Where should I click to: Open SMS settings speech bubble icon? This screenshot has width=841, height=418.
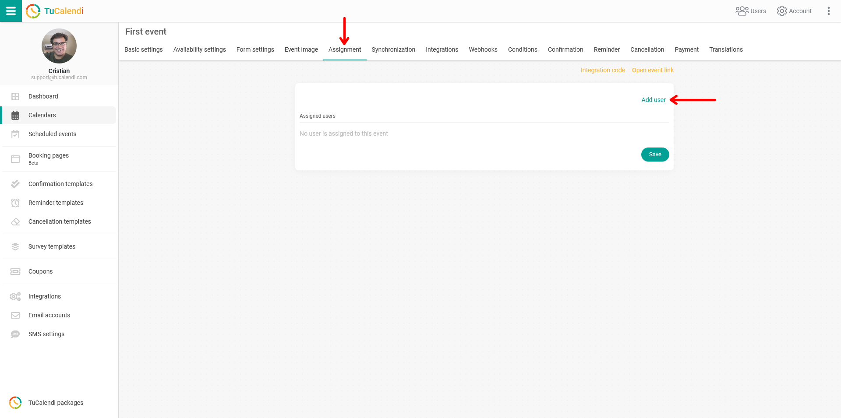coord(15,334)
